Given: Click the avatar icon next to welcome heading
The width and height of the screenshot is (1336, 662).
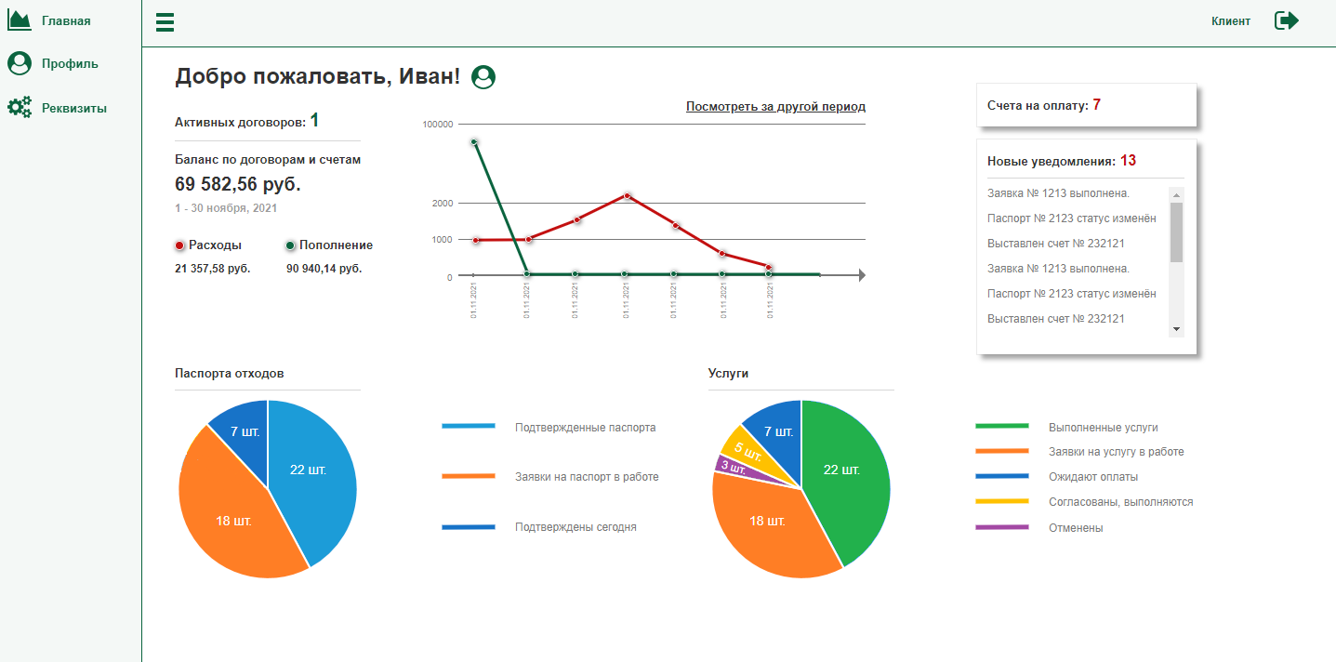Looking at the screenshot, I should 483,77.
